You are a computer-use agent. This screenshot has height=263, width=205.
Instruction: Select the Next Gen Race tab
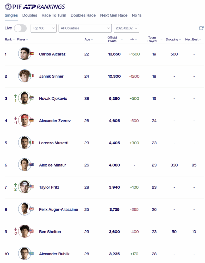click(114, 15)
